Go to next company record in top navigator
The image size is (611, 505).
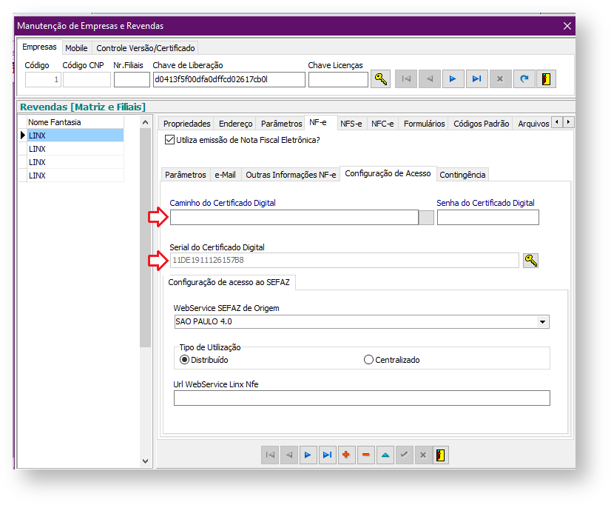coord(453,79)
